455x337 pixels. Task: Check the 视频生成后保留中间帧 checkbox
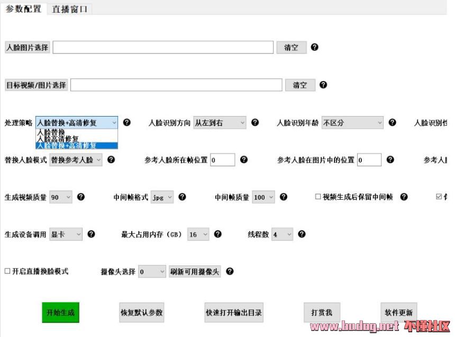coord(318,197)
